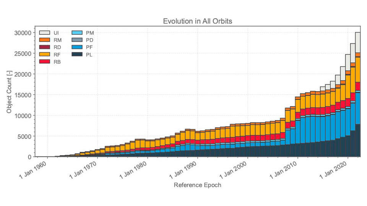The height and width of the screenshot is (206, 367).
Task: Click the '1 Jan 1970' x-axis label
Action: click(83, 170)
